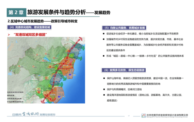Click the square bullet before 促进城乡社会经济一体化建设
This screenshot has height=122, width=194.
pyautogui.click(x=103, y=34)
